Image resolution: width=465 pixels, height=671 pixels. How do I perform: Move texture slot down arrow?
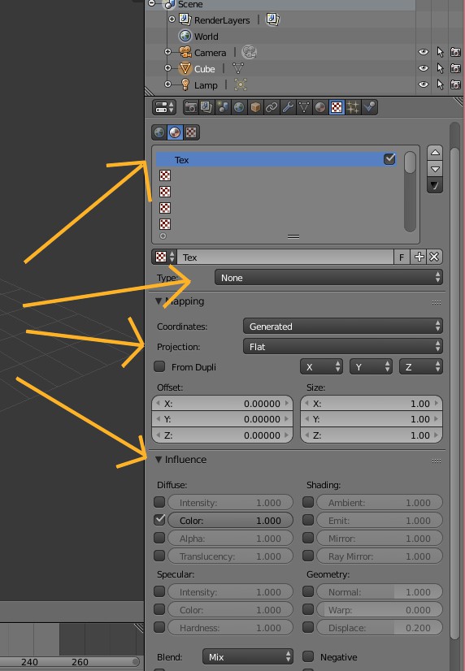pos(435,169)
